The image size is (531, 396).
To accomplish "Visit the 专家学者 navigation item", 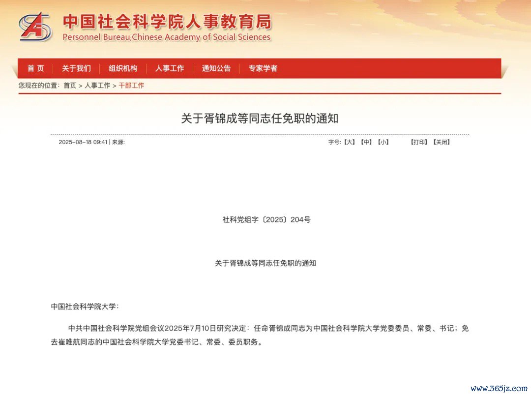I will [263, 68].
